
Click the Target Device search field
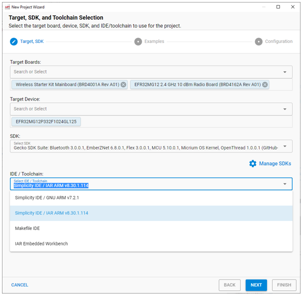tap(151, 109)
